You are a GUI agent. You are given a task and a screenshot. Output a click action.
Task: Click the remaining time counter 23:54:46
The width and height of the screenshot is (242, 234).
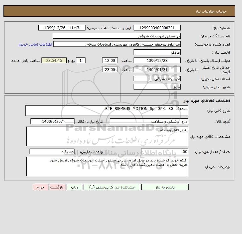54,61
